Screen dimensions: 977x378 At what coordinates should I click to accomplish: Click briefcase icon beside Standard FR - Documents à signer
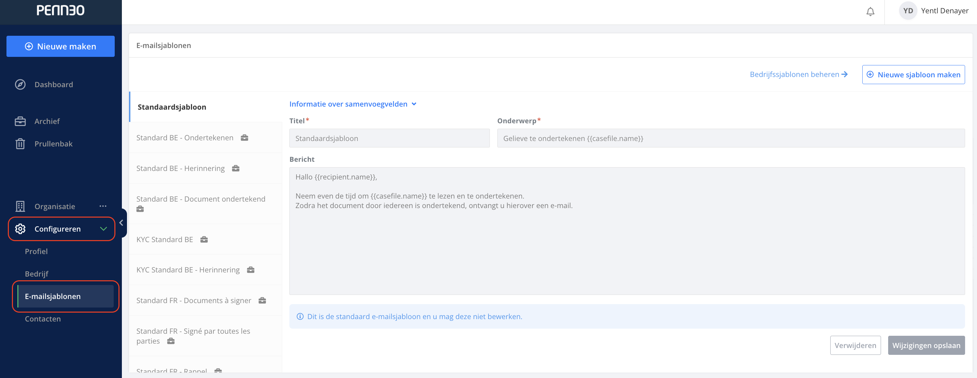pos(262,300)
